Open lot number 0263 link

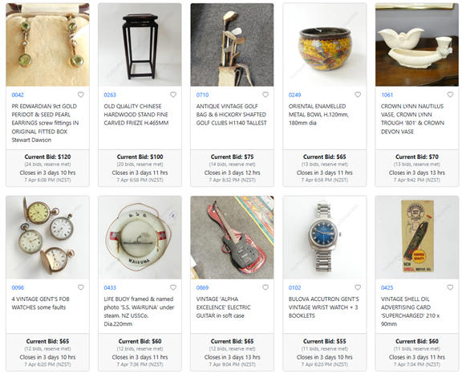tap(110, 95)
